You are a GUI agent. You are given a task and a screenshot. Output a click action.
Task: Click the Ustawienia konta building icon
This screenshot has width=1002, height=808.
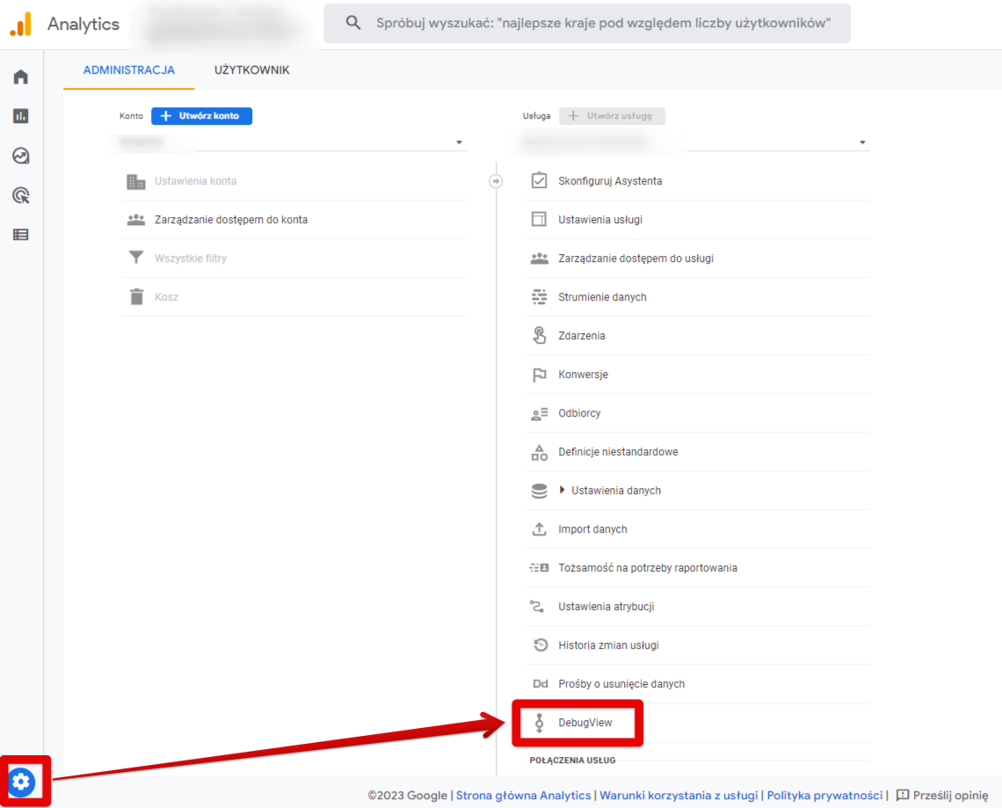pos(135,181)
